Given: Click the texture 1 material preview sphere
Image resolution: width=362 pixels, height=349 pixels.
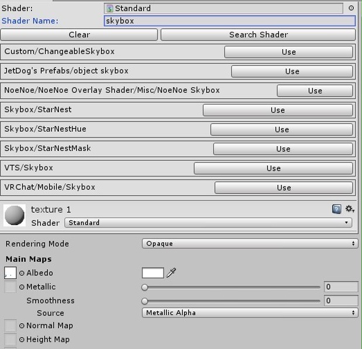Looking at the screenshot, I should [x=15, y=215].
